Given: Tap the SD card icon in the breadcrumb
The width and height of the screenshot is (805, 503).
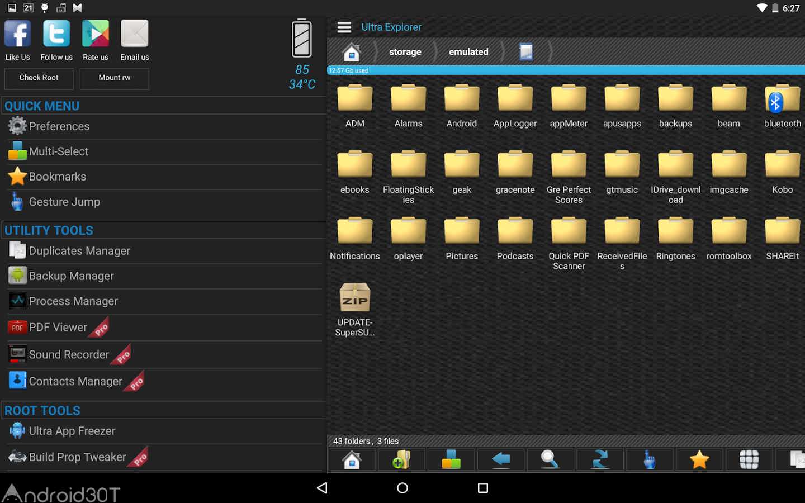Looking at the screenshot, I should [526, 52].
